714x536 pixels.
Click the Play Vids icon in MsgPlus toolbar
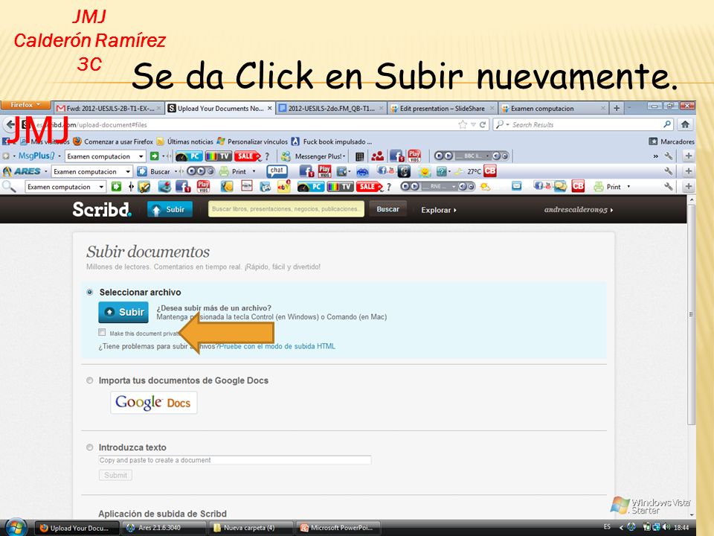[x=414, y=156]
